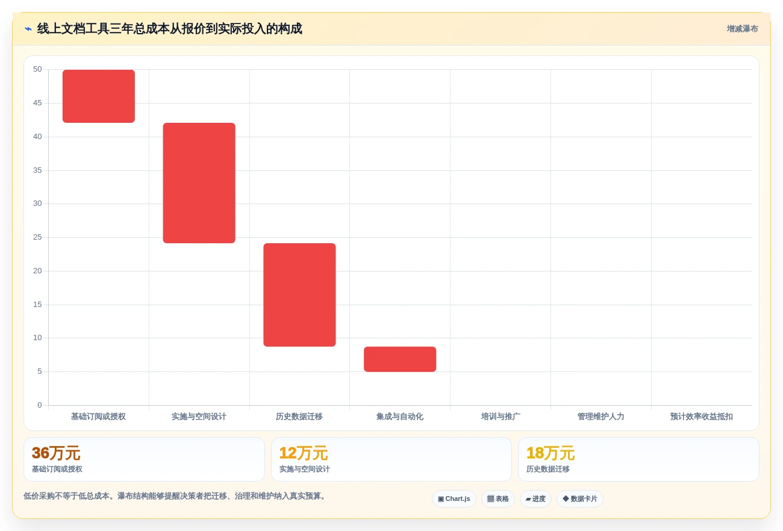
Task: Click the red bar for 基础订阅或授权
Action: pos(99,96)
